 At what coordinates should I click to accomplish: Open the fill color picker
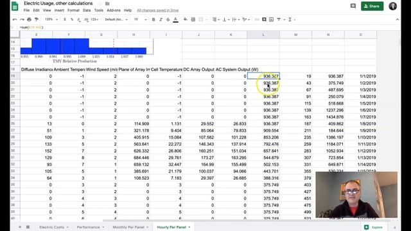186,19
